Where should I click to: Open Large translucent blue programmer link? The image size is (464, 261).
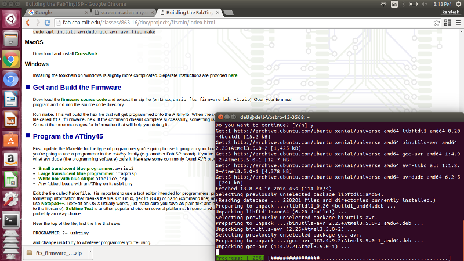pos(76,173)
